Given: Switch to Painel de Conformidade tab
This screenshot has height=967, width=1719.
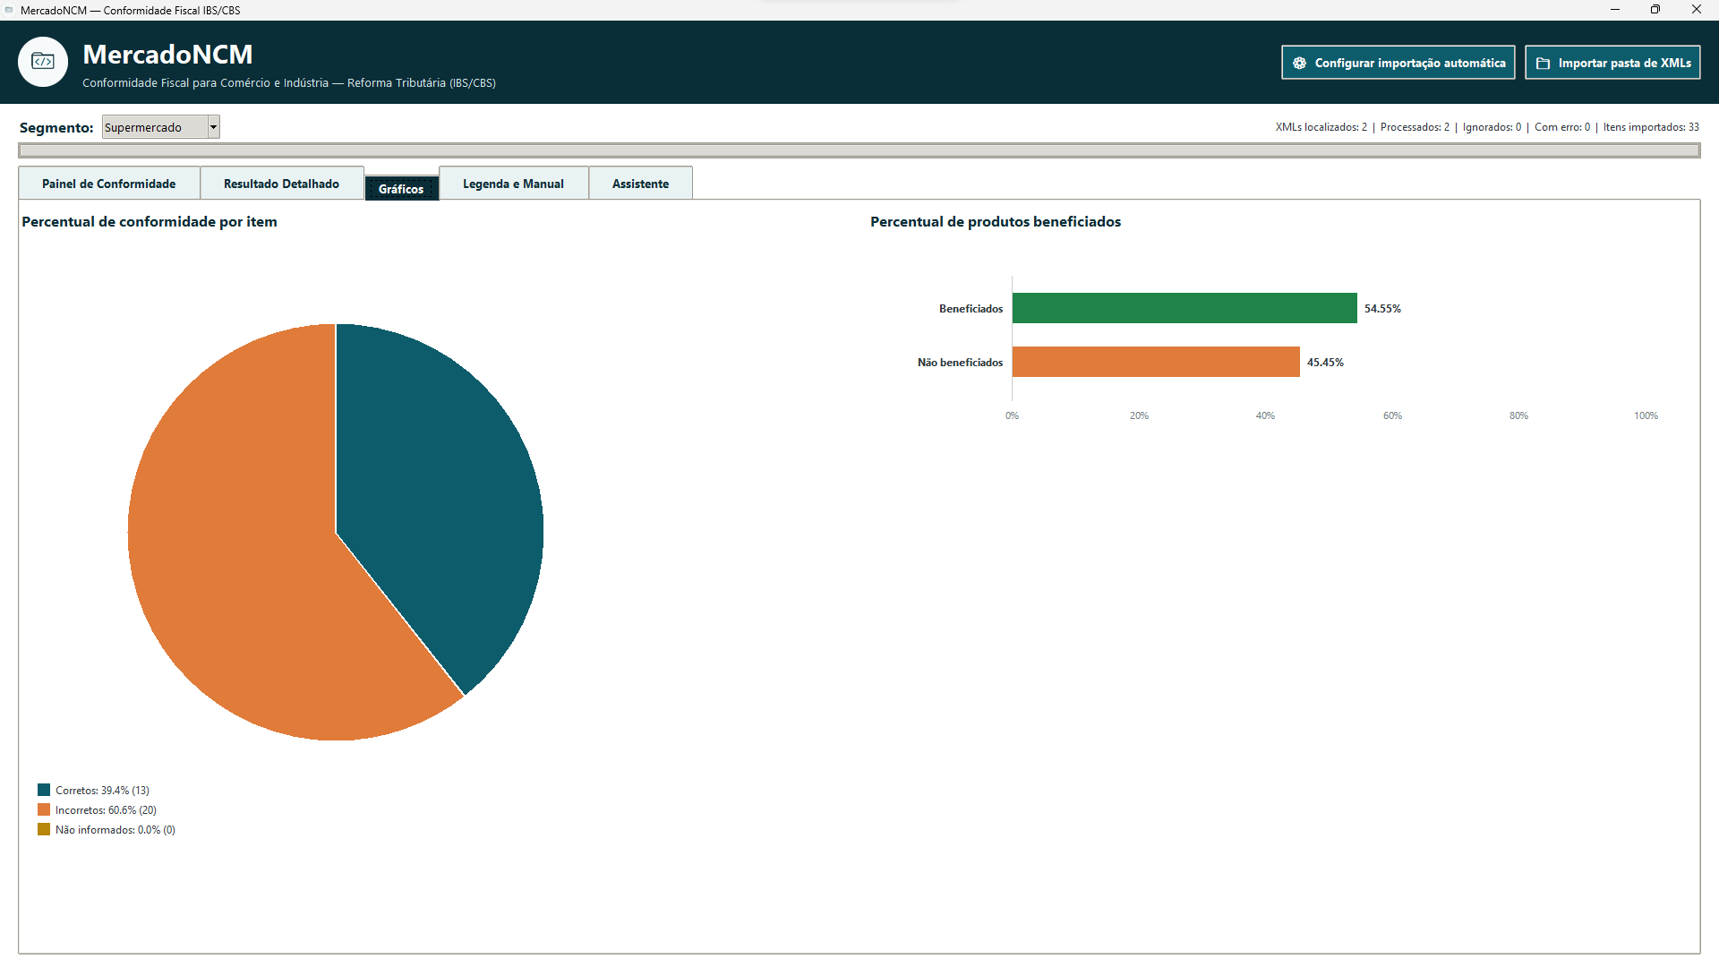Looking at the screenshot, I should (x=109, y=184).
